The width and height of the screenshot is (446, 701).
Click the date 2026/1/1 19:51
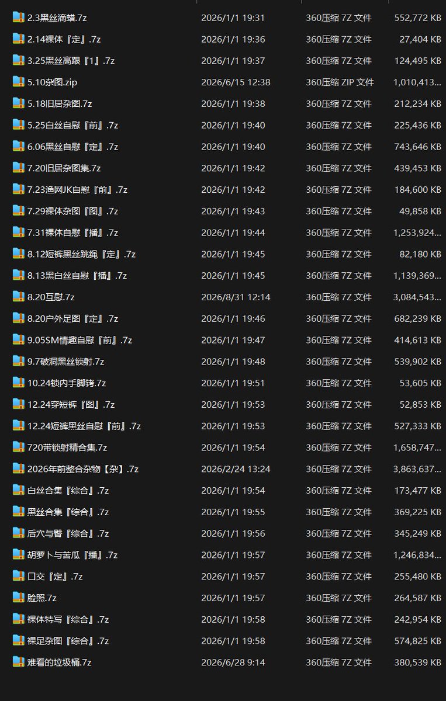[x=233, y=383]
